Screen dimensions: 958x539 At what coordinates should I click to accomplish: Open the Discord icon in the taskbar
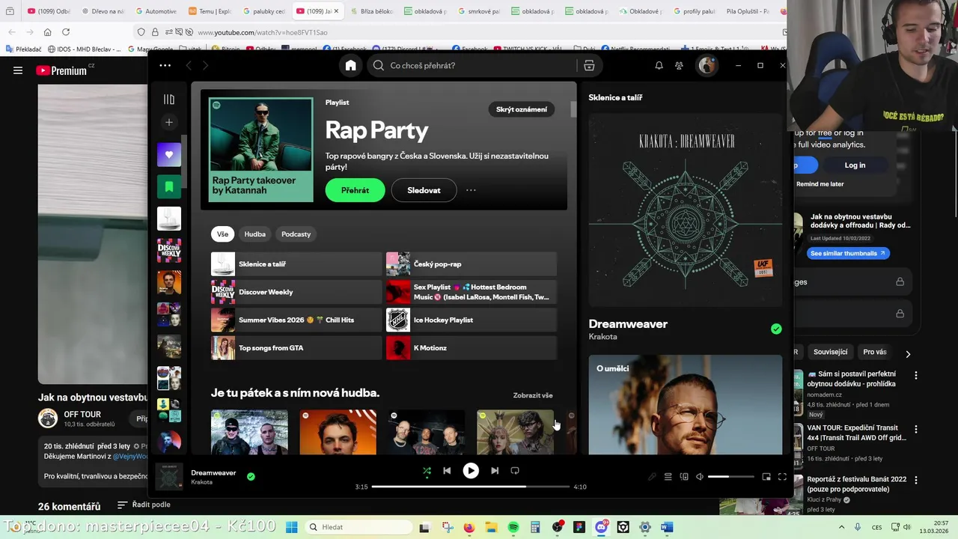coord(601,527)
